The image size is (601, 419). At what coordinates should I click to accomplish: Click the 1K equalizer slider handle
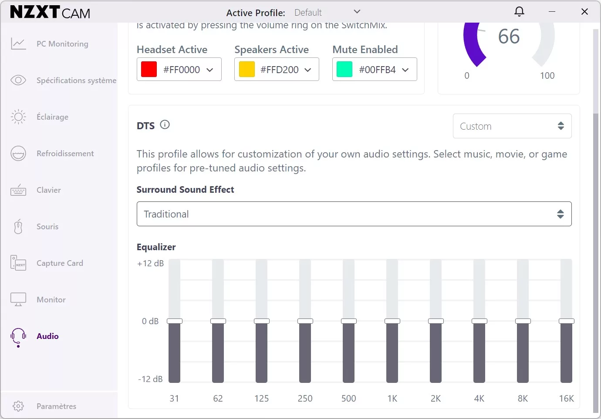(x=392, y=321)
